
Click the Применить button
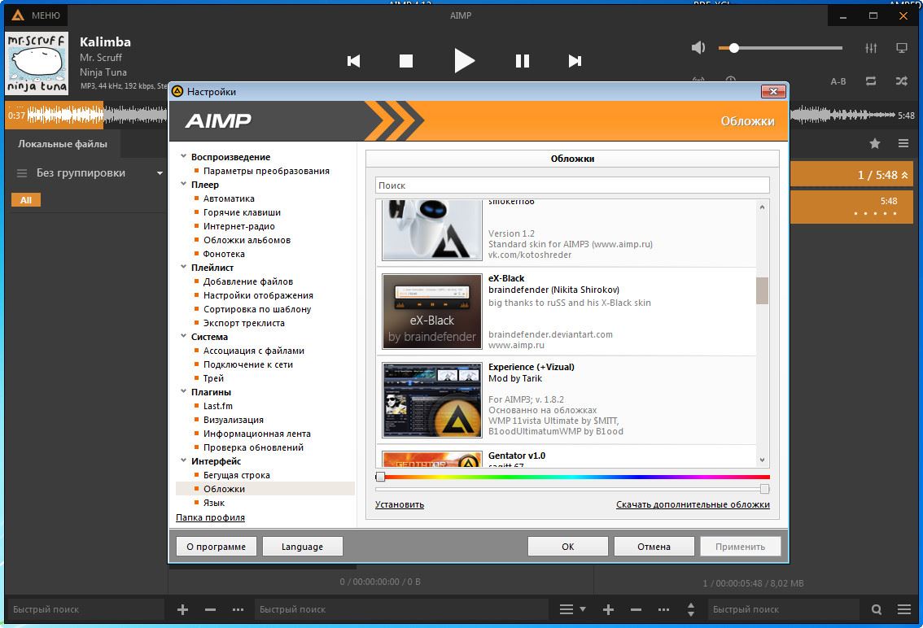740,546
